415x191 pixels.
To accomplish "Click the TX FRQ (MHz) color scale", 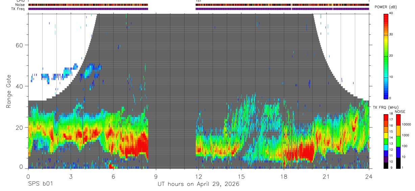I will 386,141.
